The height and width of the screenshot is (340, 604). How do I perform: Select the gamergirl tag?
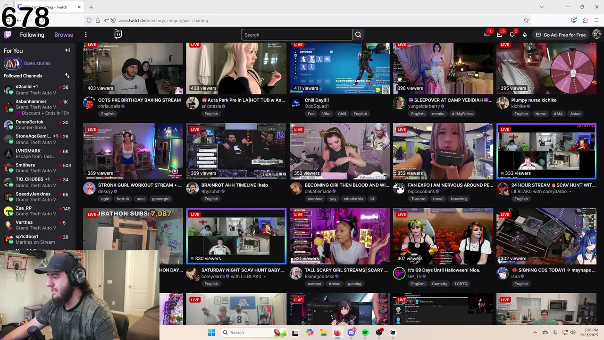[x=160, y=199]
